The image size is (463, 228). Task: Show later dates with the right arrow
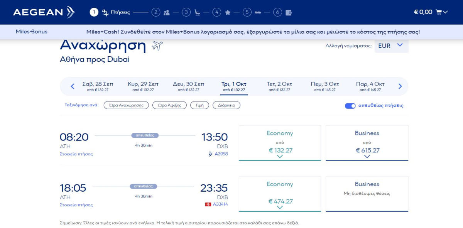click(400, 86)
